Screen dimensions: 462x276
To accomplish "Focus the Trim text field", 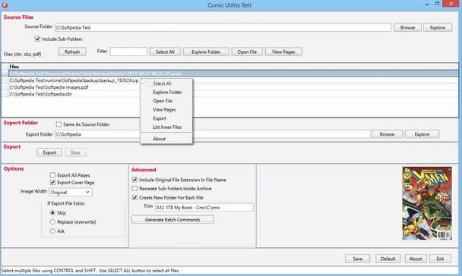I will (204, 208).
